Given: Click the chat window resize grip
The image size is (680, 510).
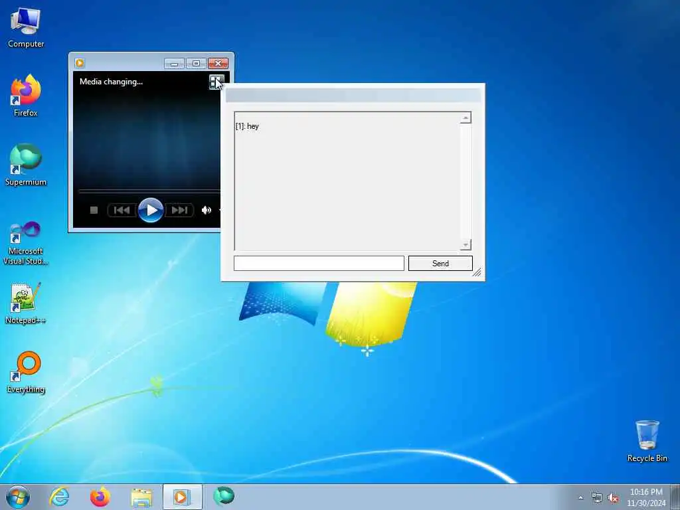Looking at the screenshot, I should pyautogui.click(x=477, y=272).
